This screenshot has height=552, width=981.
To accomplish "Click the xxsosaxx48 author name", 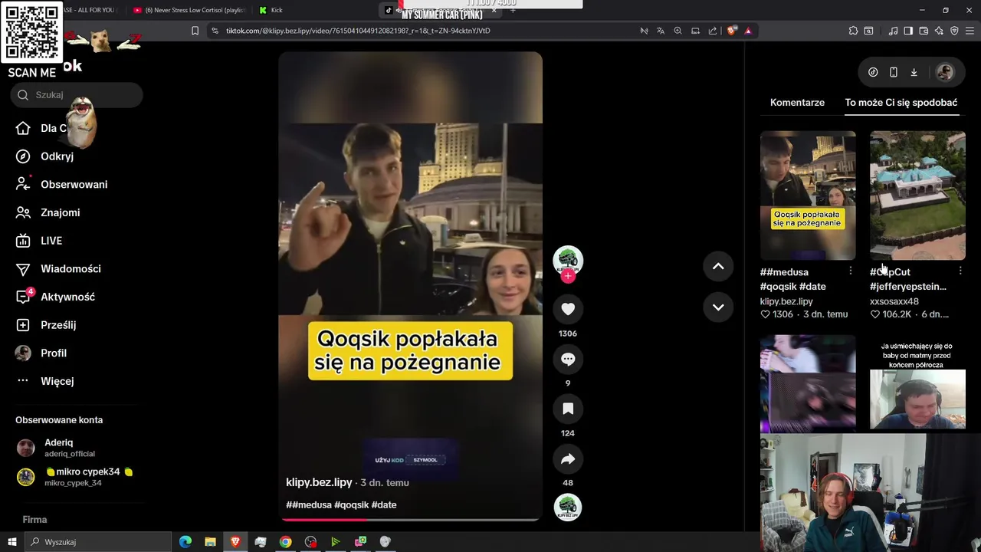I will click(894, 301).
